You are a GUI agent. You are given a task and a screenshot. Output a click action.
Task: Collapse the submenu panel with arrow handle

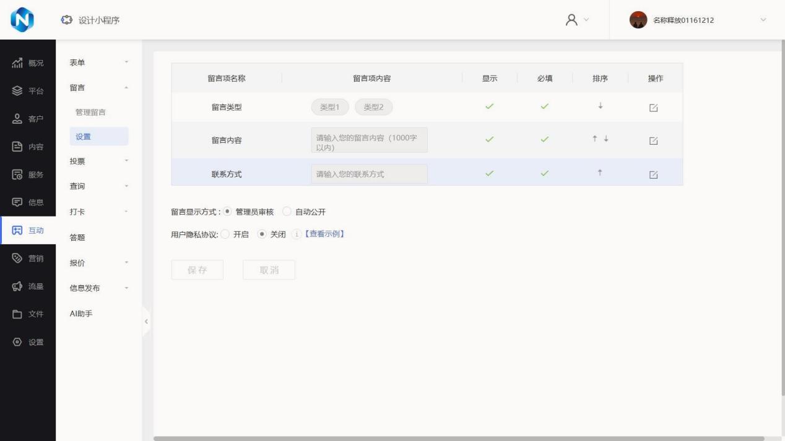146,322
